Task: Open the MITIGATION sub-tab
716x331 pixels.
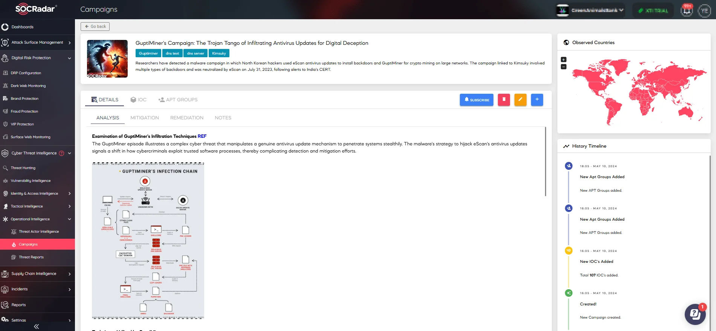Action: pyautogui.click(x=145, y=118)
